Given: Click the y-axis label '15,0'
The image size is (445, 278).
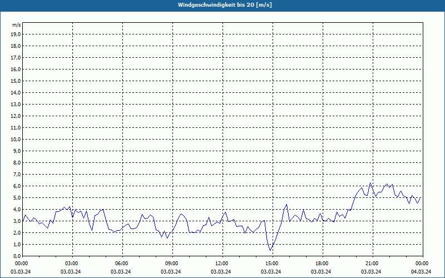Looking at the screenshot, I should point(16,81).
